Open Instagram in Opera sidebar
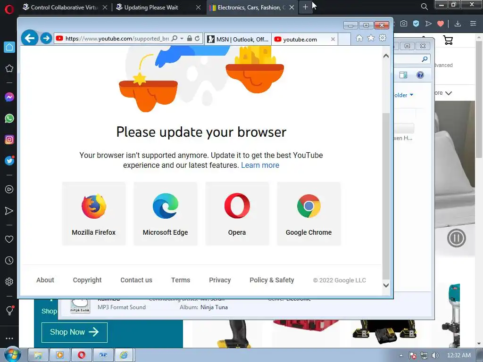483x362 pixels. point(9,140)
